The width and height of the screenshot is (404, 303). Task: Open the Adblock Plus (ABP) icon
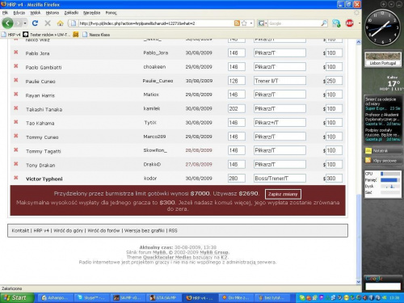349,23
